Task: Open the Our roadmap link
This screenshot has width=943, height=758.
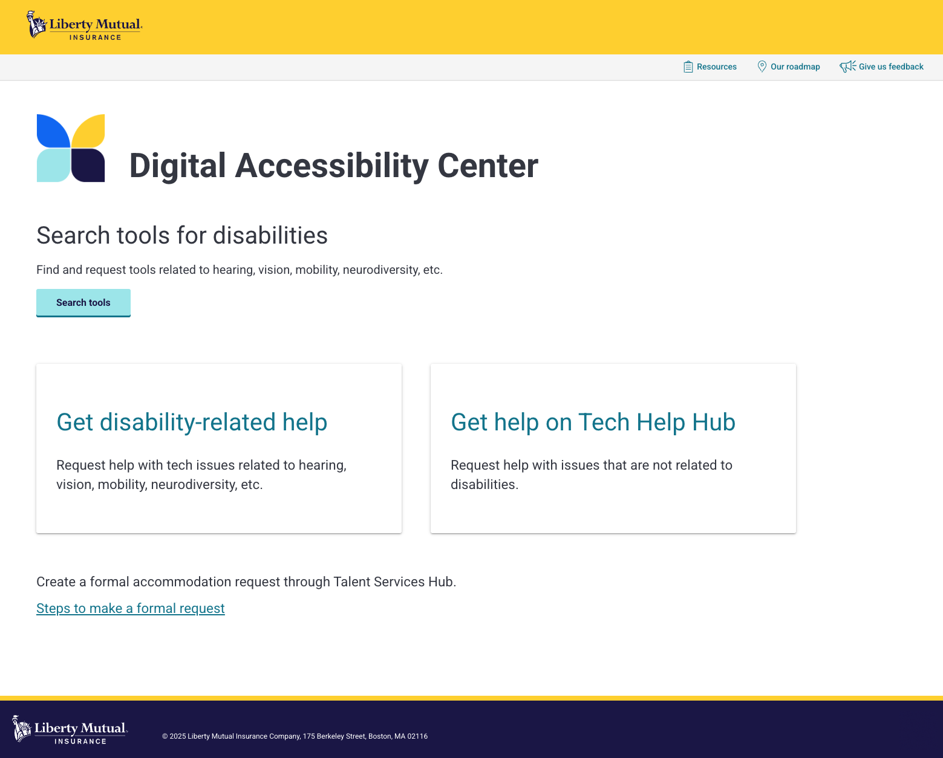Action: click(789, 66)
